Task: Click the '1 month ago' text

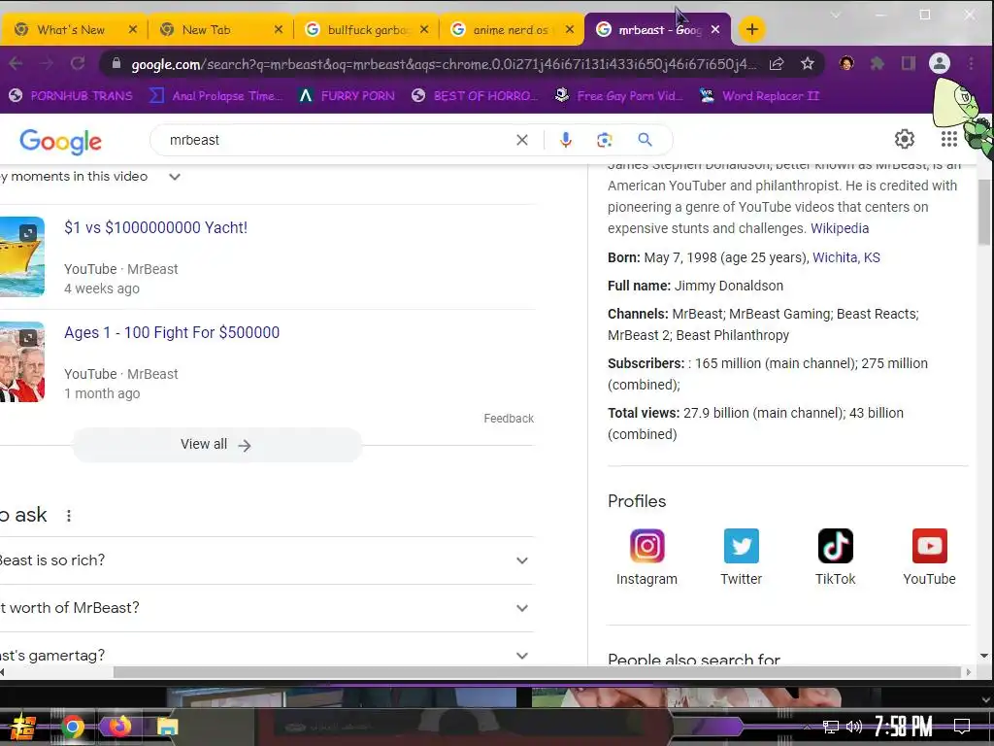Action: tap(101, 393)
